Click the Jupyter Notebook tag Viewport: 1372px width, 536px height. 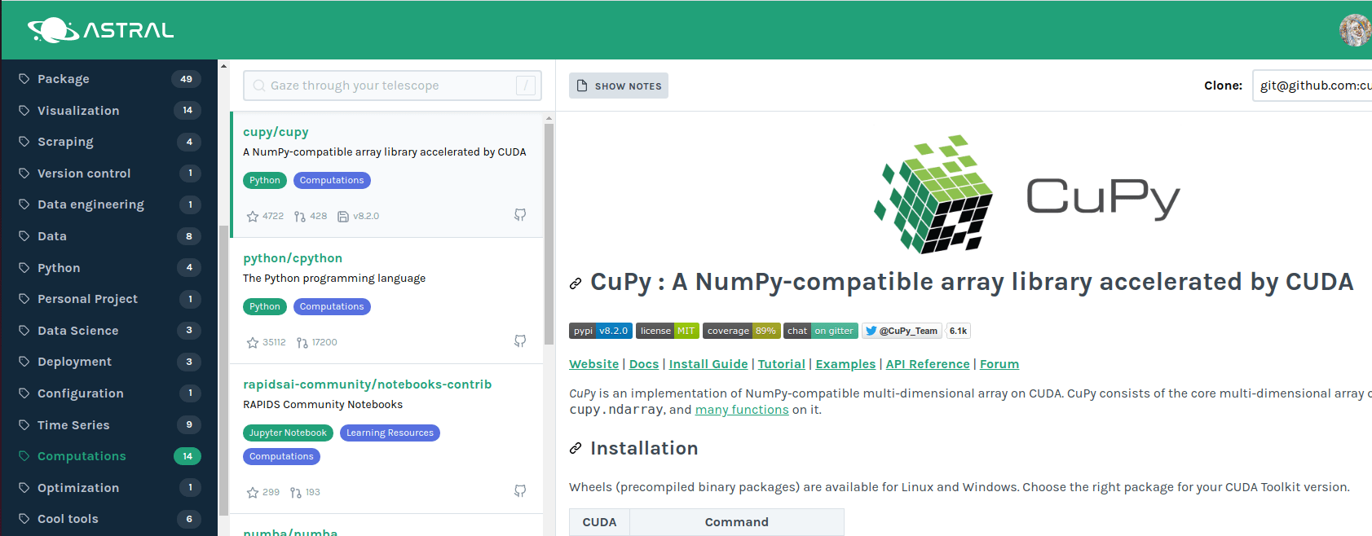pos(288,433)
